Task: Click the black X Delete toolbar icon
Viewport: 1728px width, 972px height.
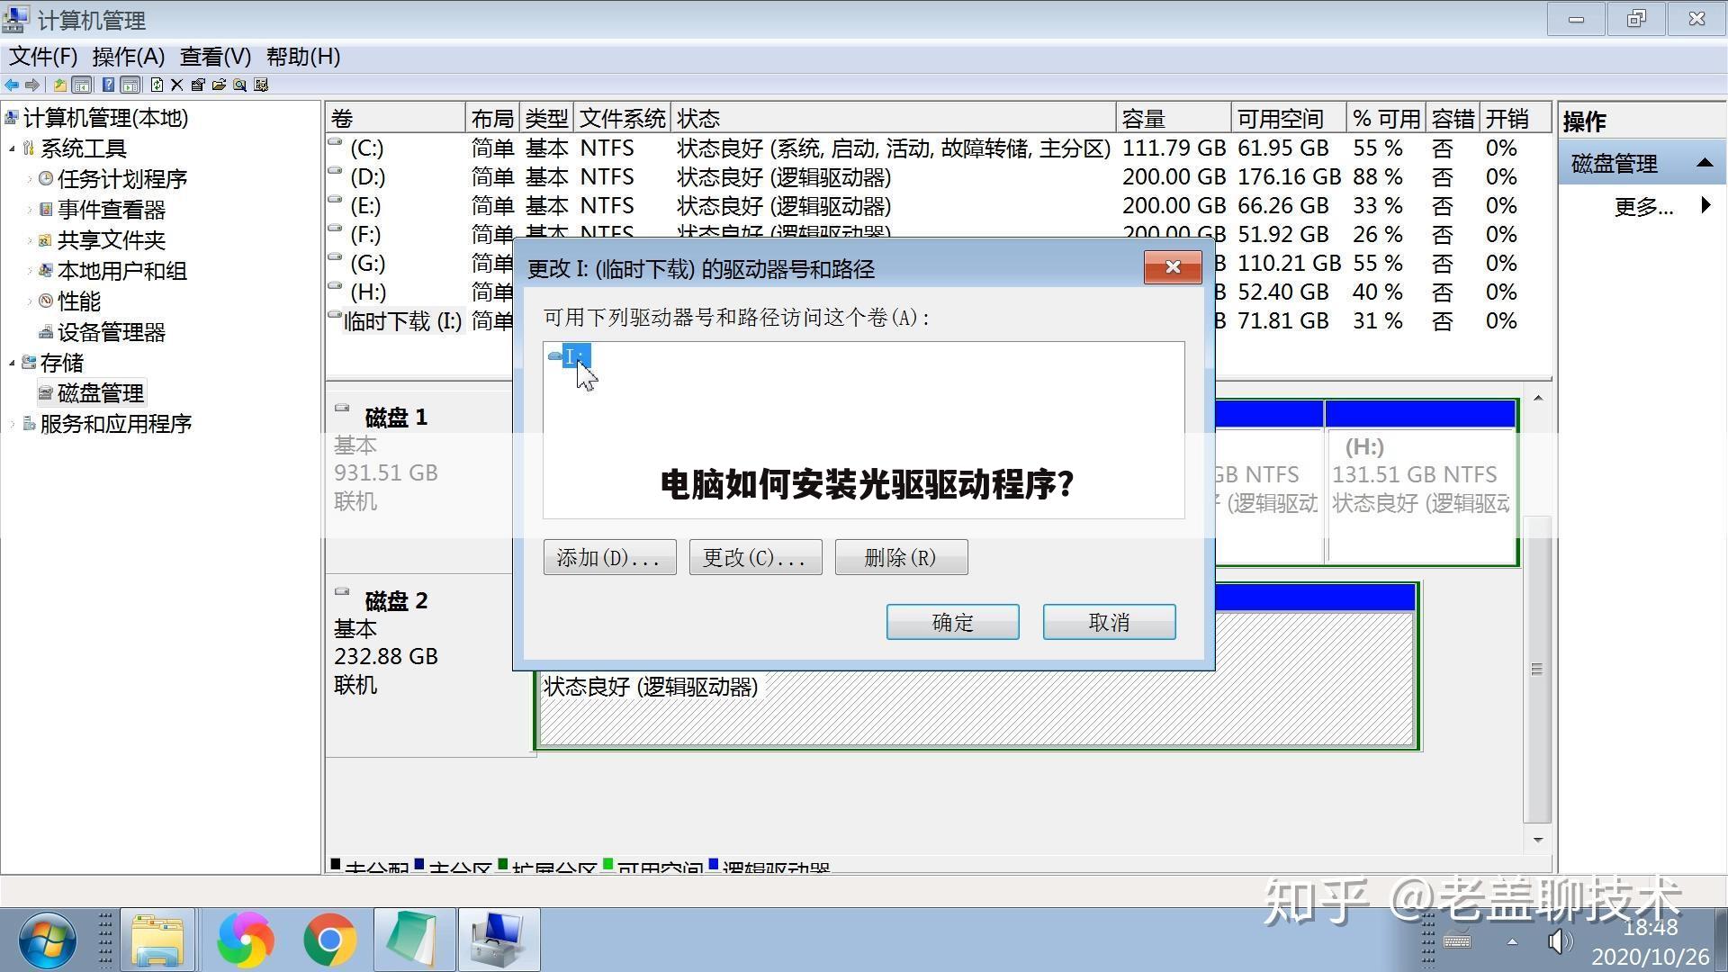Action: click(x=177, y=85)
